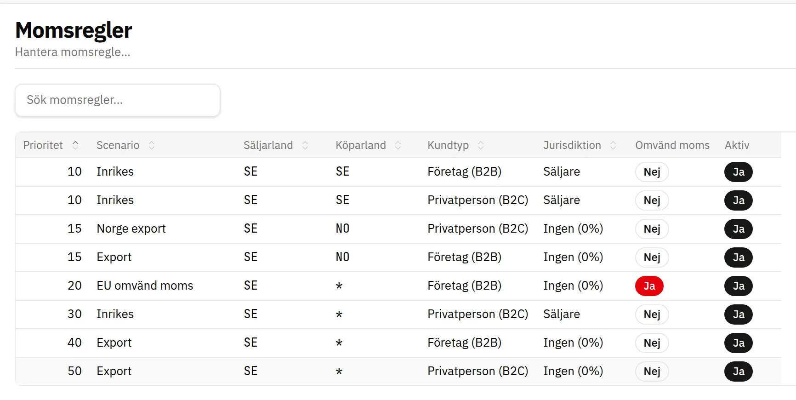Click the Momsregler page heading
796x400 pixels.
74,30
